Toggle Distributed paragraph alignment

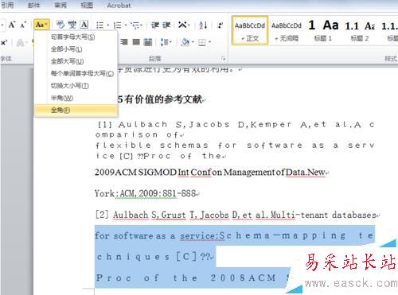tap(148, 42)
